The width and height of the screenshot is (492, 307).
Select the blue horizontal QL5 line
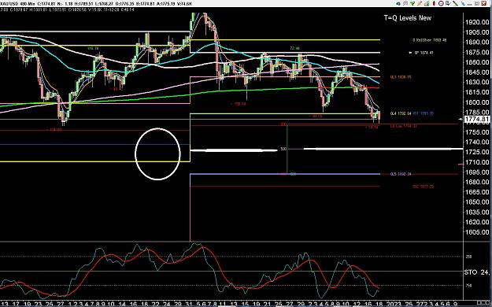[x=285, y=174]
